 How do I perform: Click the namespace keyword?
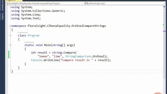(x=19, y=26)
